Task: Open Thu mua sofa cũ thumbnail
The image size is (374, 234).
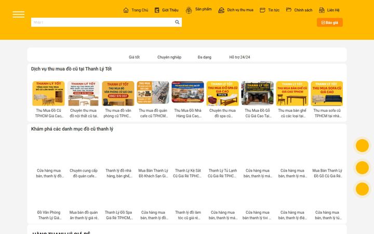Action: (327, 94)
